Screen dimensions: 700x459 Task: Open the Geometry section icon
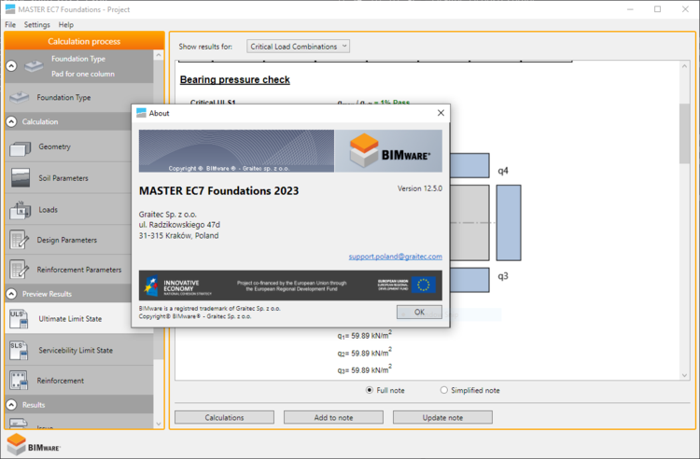[20, 147]
